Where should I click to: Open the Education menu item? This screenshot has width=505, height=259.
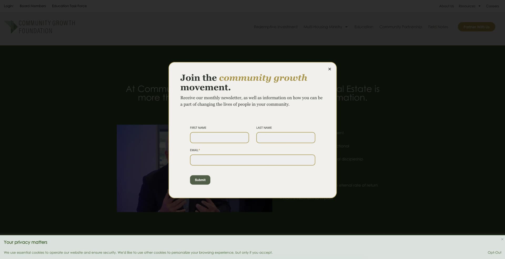pyautogui.click(x=364, y=27)
